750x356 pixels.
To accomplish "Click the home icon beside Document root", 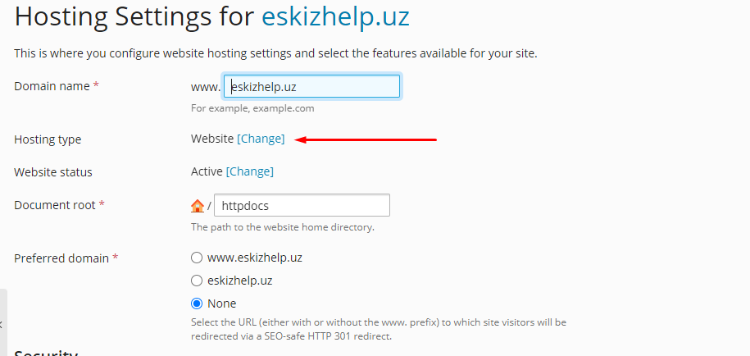I will tap(197, 205).
